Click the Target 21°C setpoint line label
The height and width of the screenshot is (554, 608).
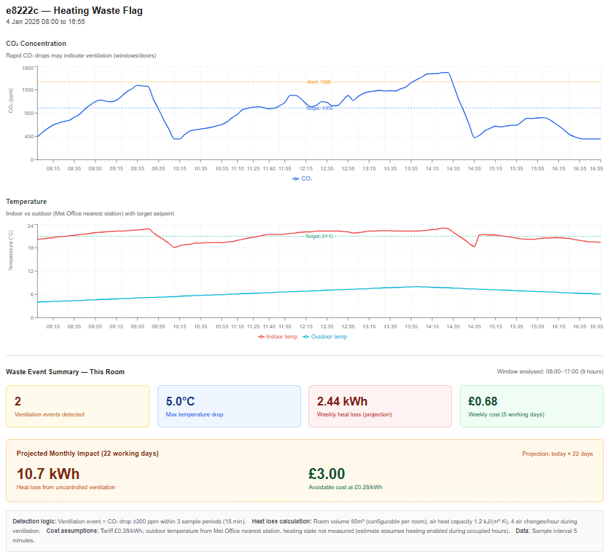pyautogui.click(x=319, y=236)
